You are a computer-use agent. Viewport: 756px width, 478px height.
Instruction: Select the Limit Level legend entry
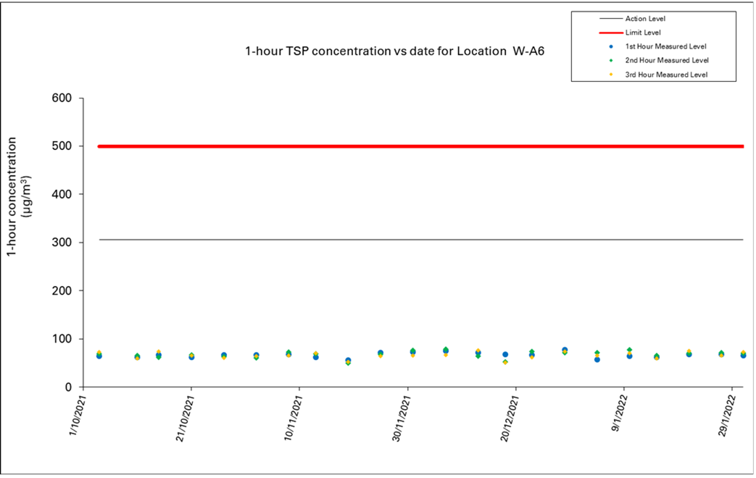(x=642, y=33)
